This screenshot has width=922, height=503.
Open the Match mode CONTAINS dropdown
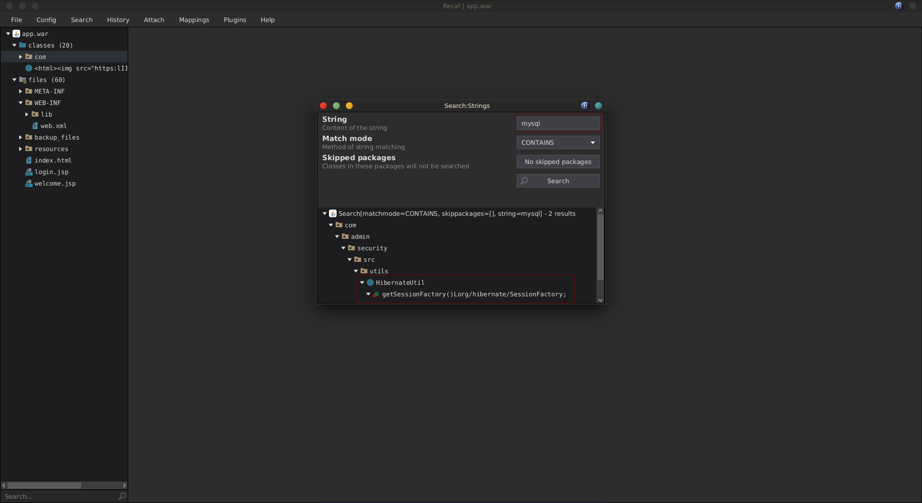click(x=558, y=142)
